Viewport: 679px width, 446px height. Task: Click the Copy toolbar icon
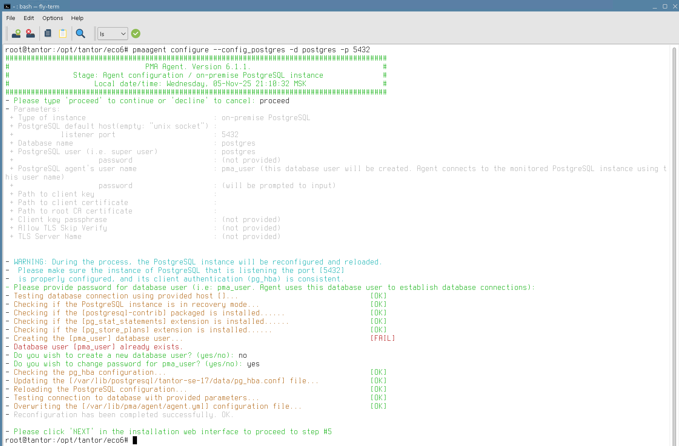(x=48, y=34)
